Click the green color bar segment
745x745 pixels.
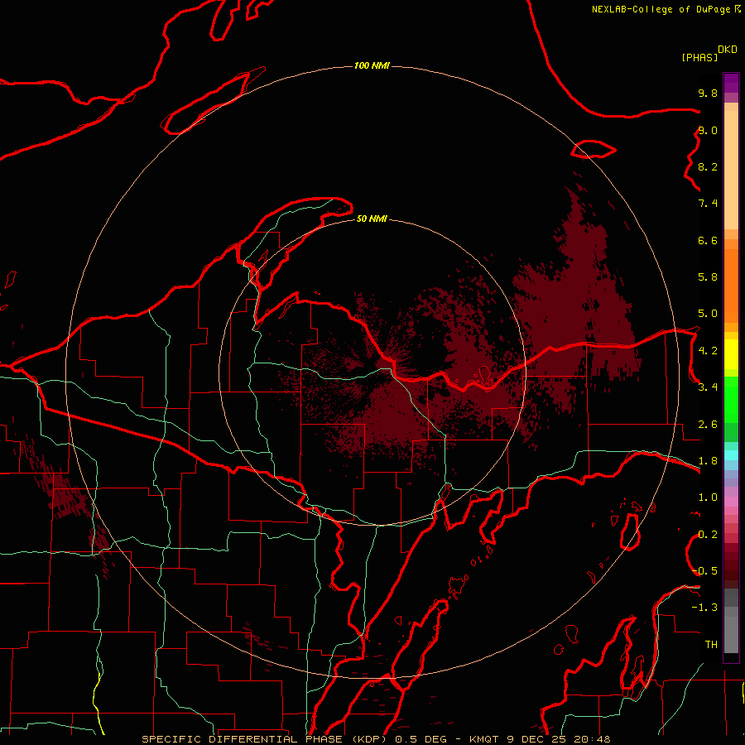coord(731,400)
